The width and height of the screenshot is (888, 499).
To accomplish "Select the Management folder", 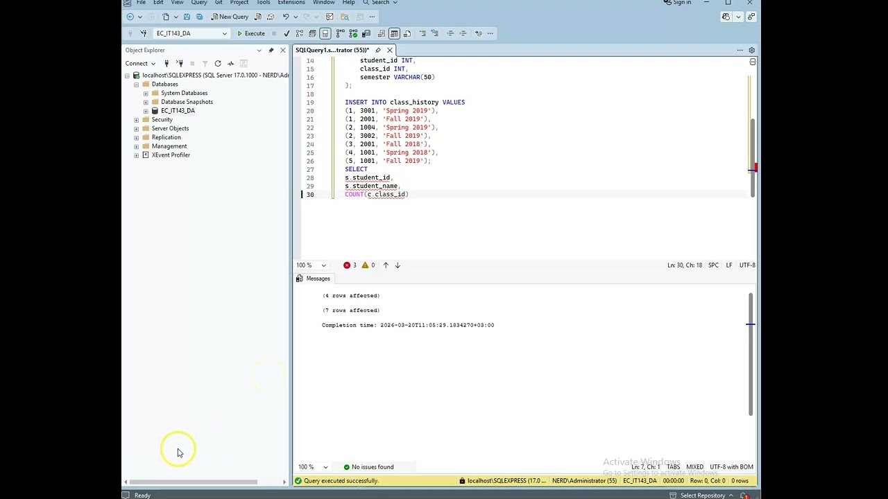I will (x=169, y=146).
